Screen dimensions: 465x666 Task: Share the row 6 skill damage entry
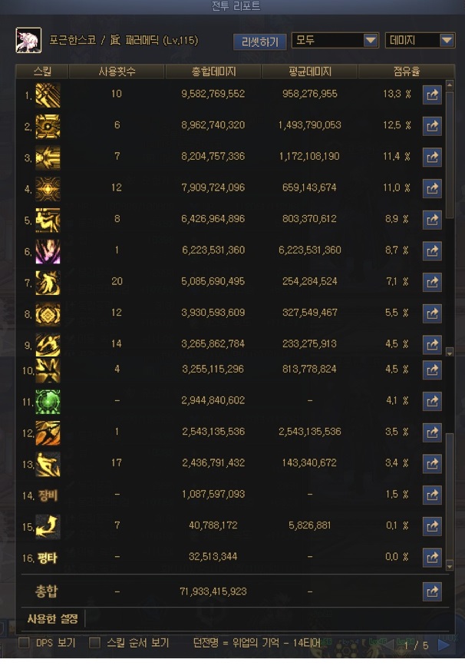point(432,251)
